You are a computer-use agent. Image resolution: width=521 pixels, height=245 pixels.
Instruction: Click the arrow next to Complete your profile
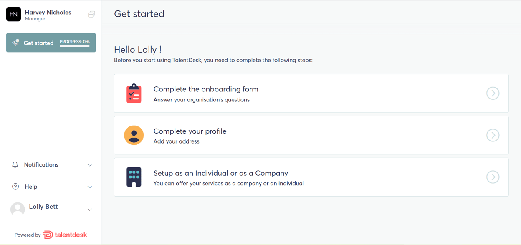(x=493, y=135)
